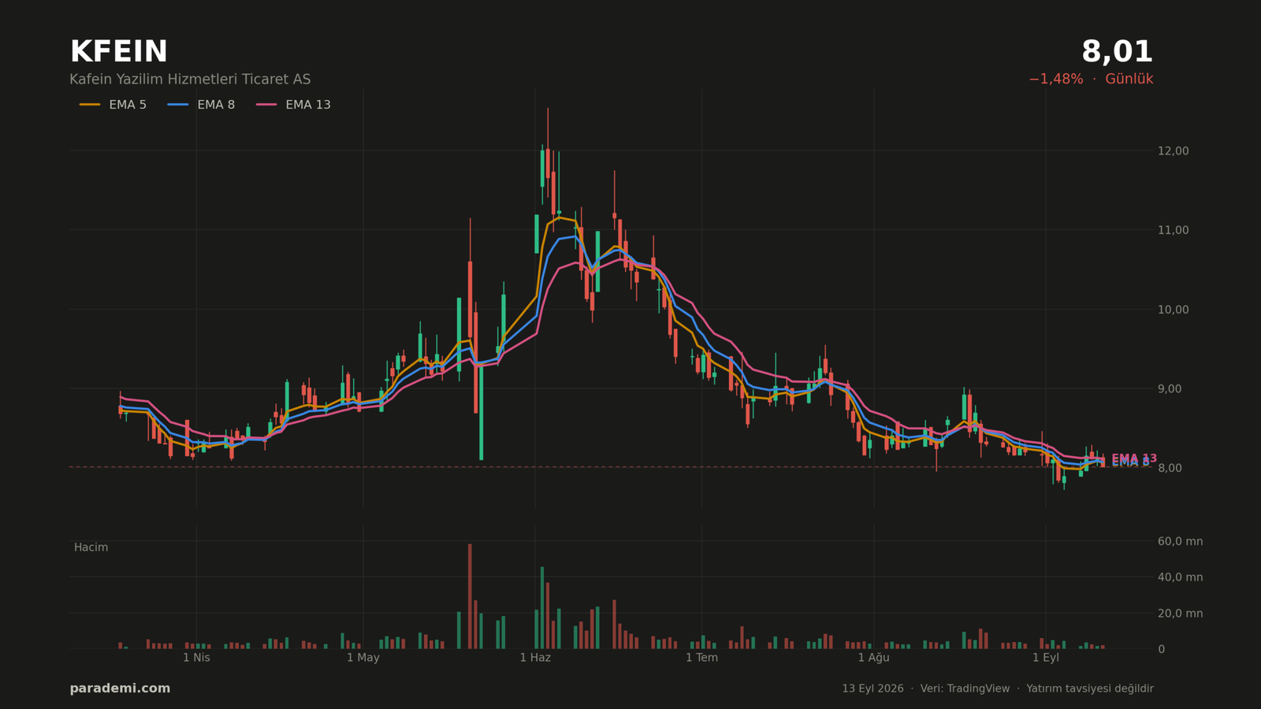
Task: Click the pink EMA 13 legend line
Action: tap(266, 105)
